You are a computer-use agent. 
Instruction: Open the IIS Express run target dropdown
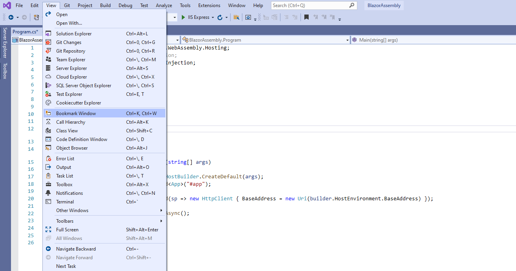(x=213, y=17)
